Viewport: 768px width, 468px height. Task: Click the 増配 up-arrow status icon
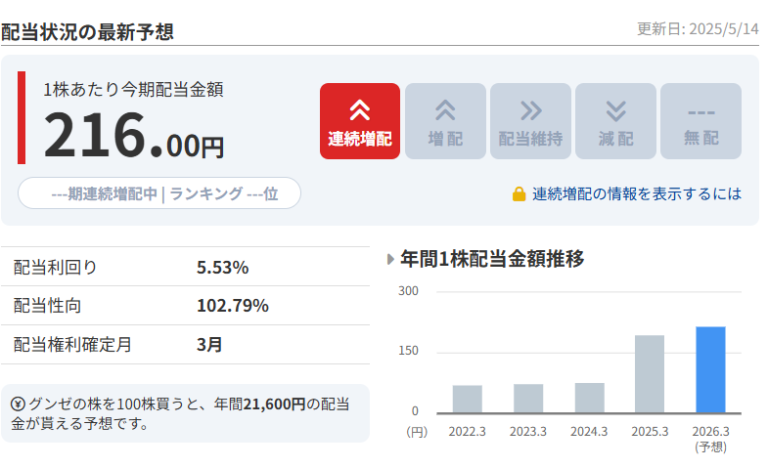pyautogui.click(x=445, y=110)
